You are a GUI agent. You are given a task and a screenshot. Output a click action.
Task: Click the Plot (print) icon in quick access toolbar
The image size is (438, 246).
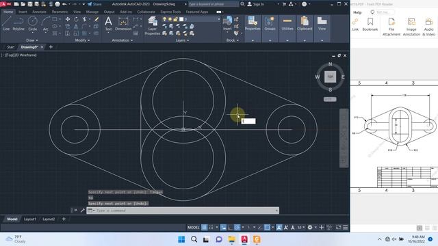[57, 4]
